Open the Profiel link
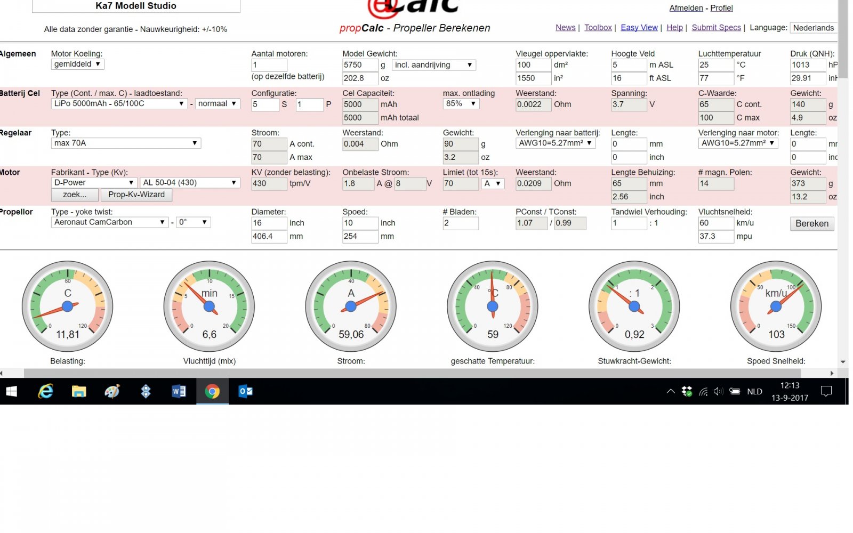The height and width of the screenshot is (533, 853). click(722, 8)
